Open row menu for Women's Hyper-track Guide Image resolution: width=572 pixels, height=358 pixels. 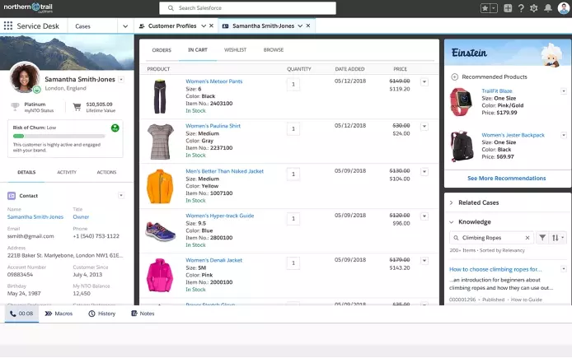coord(424,216)
